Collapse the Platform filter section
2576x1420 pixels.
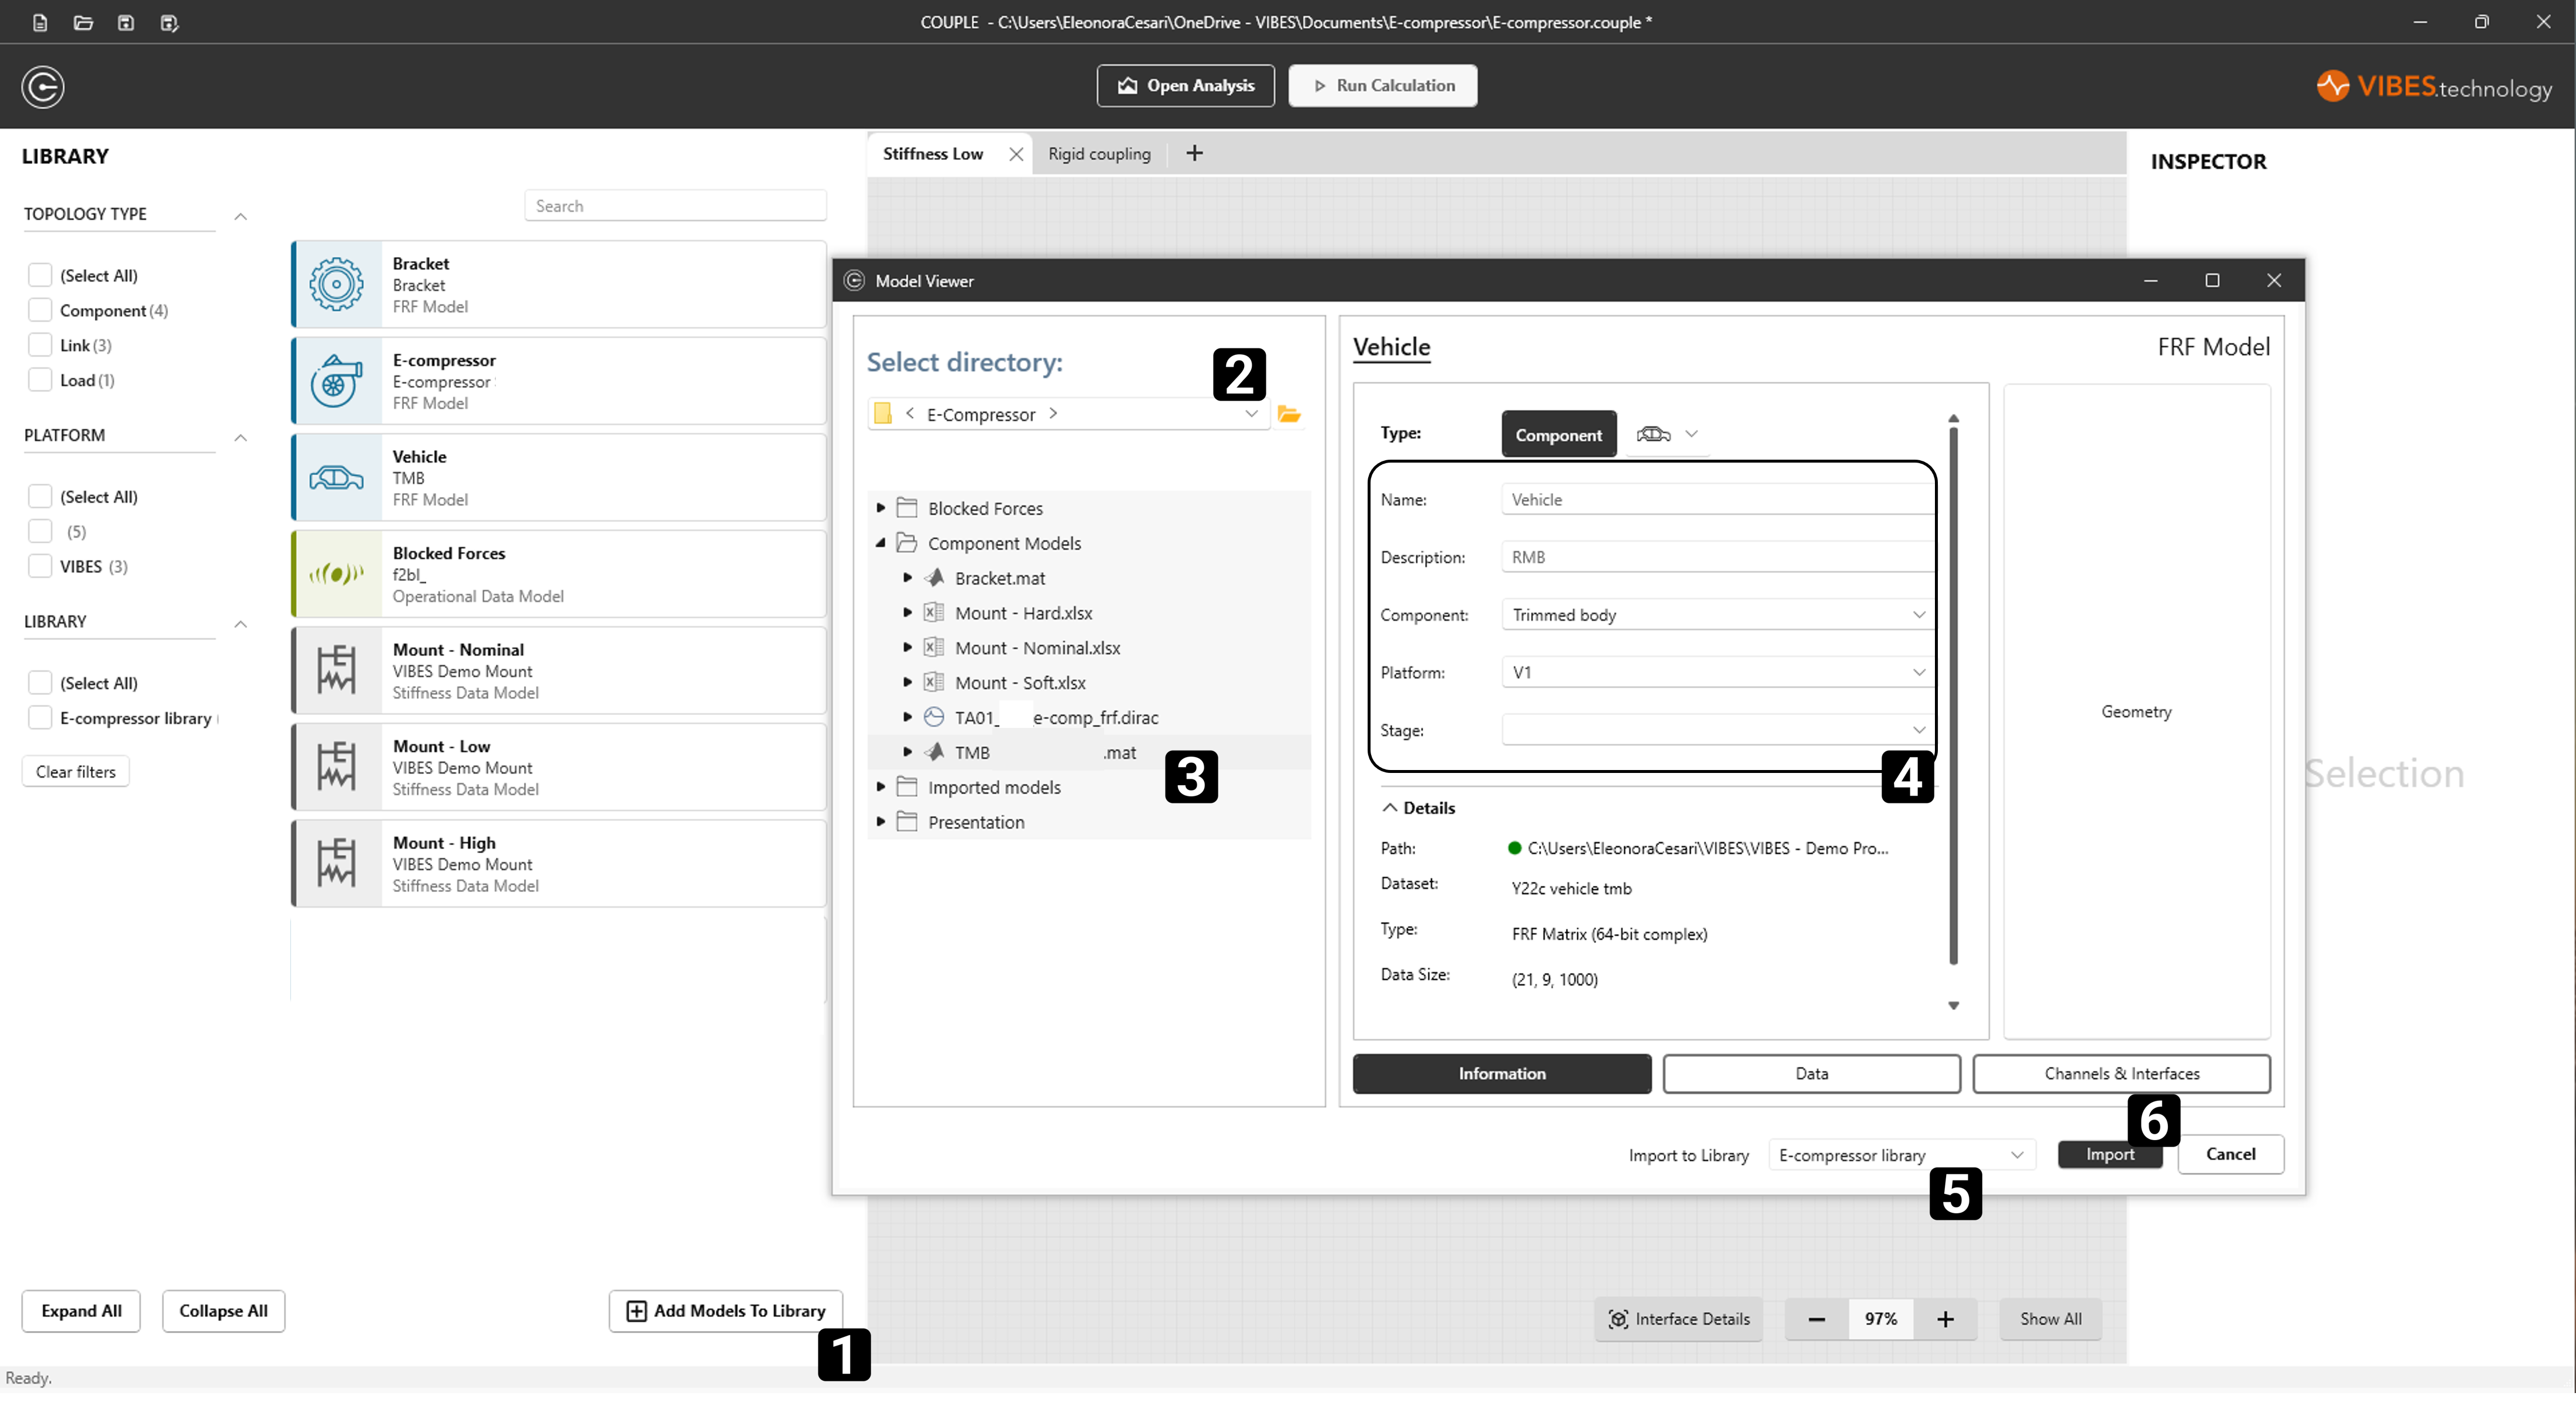[x=241, y=437]
